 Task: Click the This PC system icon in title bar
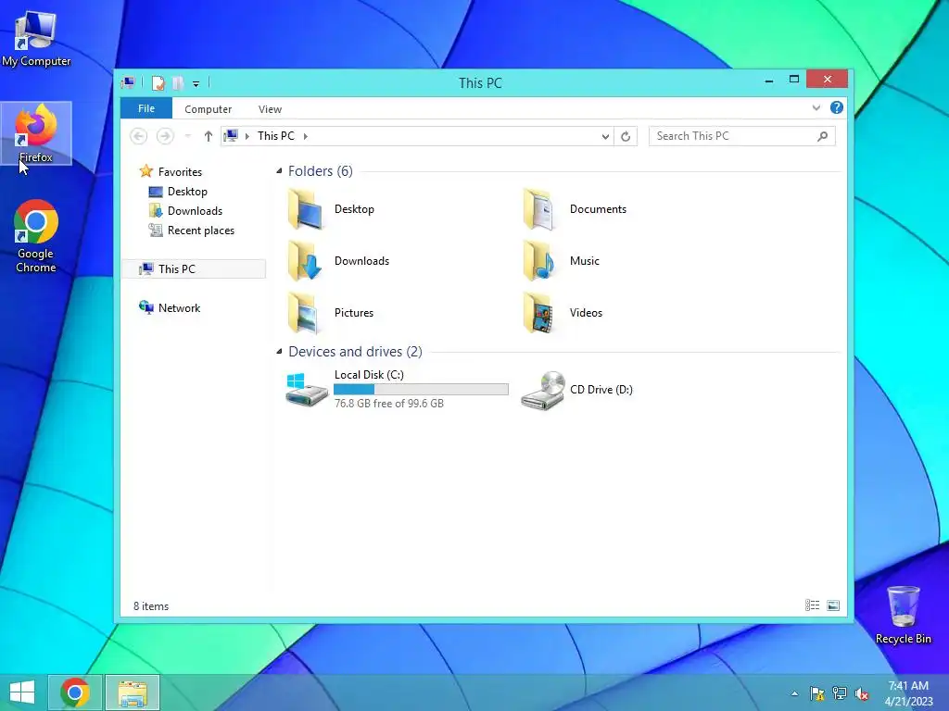coord(128,82)
